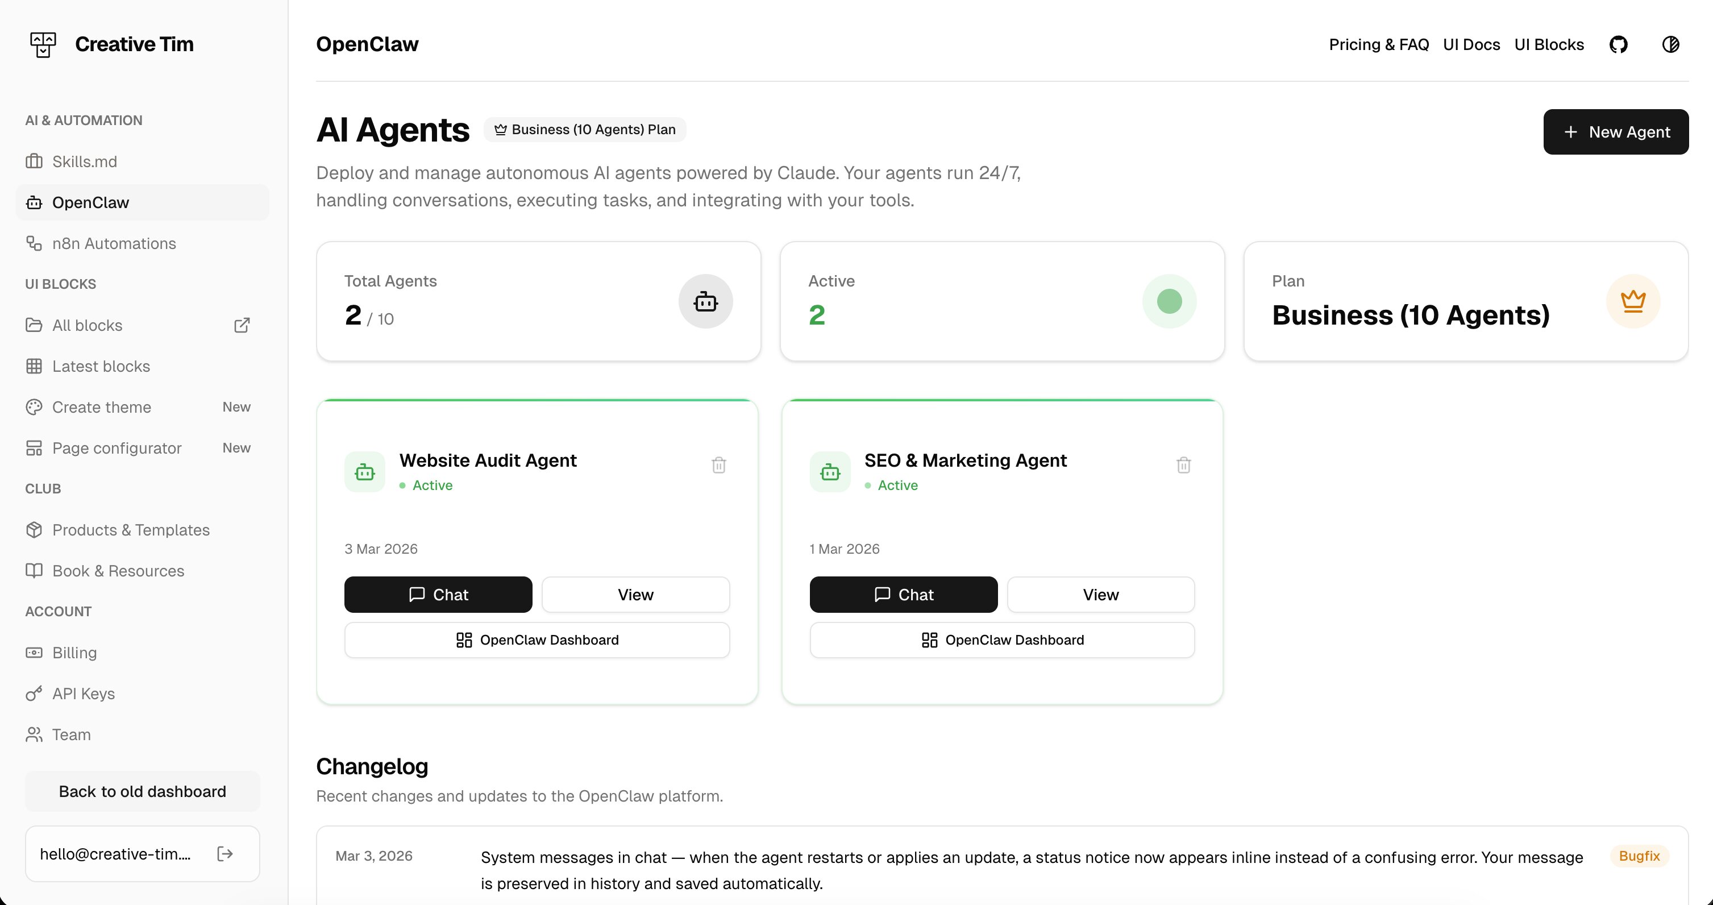Delete the SEO & Marketing Agent via trash icon
The width and height of the screenshot is (1713, 905).
click(x=1183, y=465)
